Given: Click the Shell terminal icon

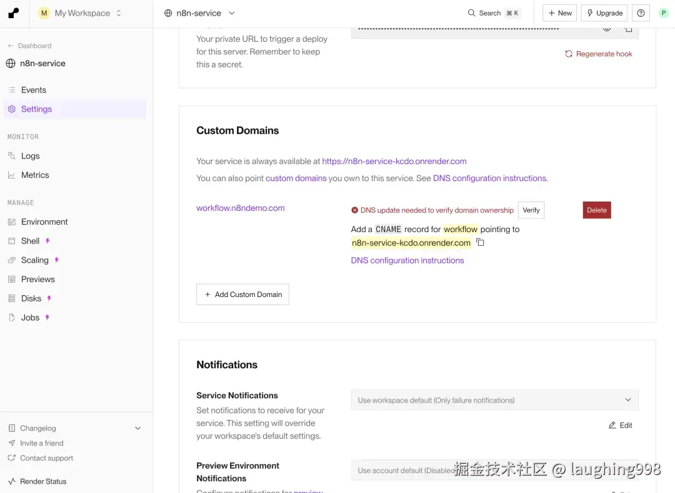Looking at the screenshot, I should [x=12, y=241].
